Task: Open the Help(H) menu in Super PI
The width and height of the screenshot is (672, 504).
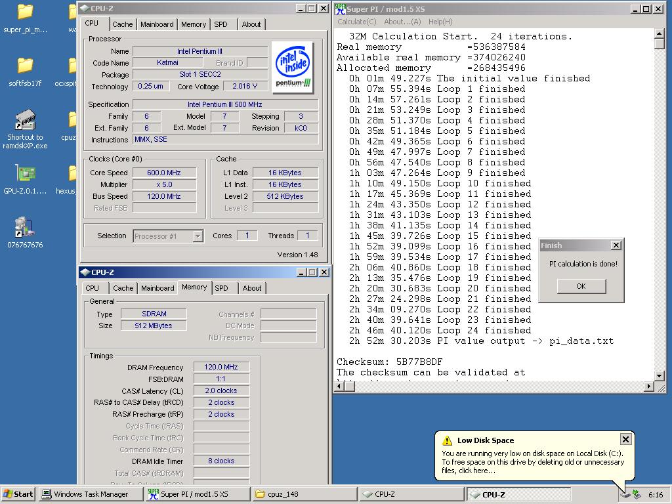Action: [440, 22]
